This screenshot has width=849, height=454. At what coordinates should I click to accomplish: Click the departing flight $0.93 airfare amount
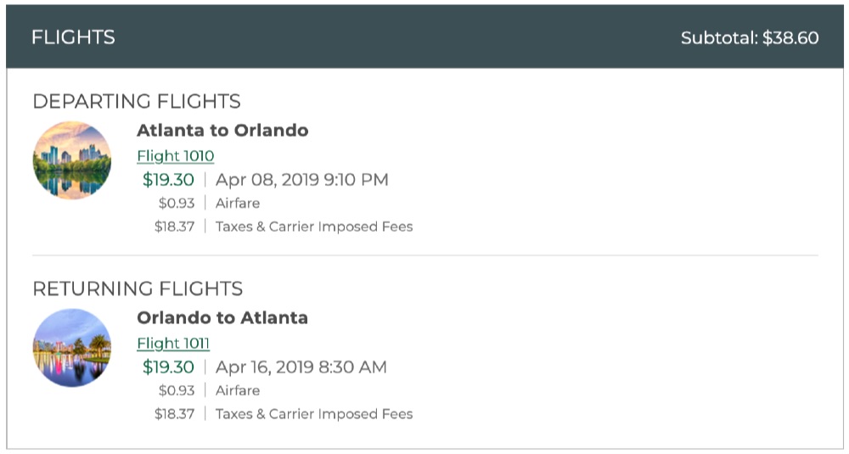177,204
